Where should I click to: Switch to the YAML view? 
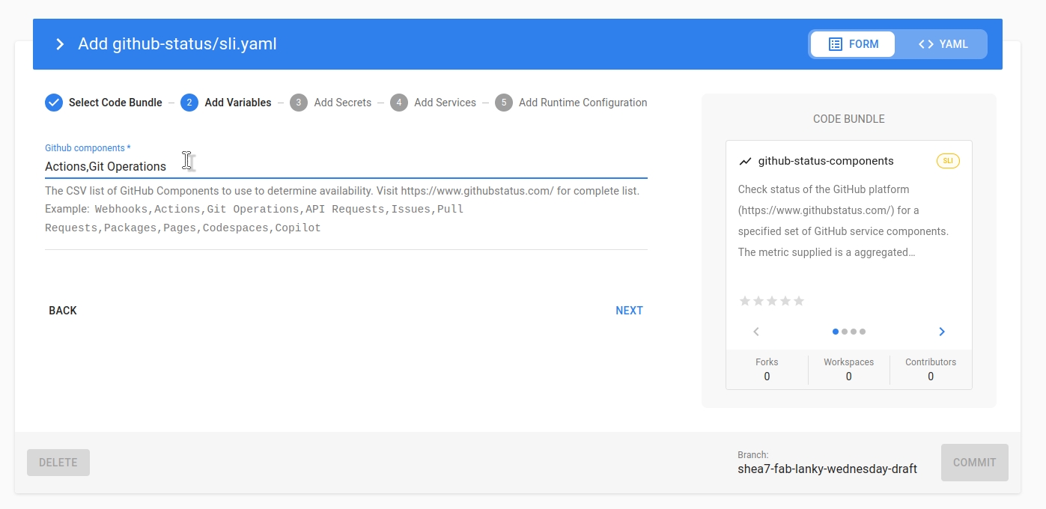(x=943, y=43)
